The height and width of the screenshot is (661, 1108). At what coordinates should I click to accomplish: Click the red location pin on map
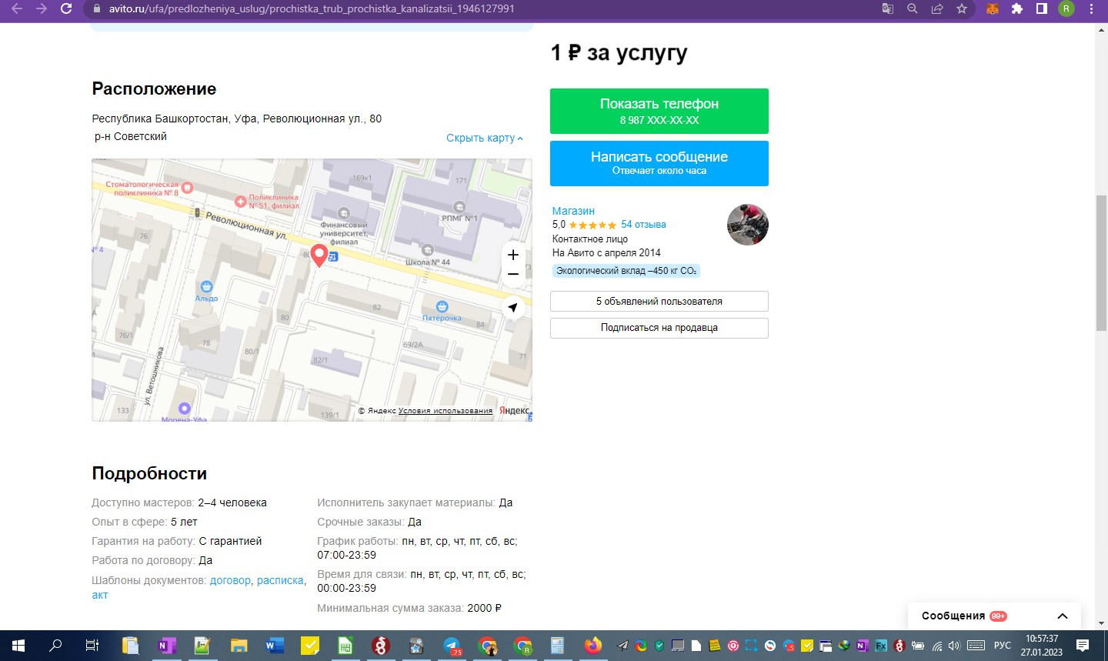click(x=319, y=254)
